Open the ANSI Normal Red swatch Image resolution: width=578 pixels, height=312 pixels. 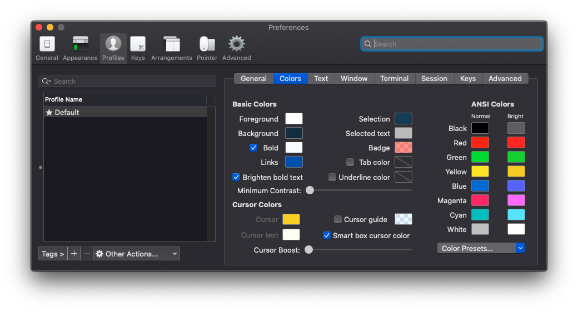coord(480,143)
